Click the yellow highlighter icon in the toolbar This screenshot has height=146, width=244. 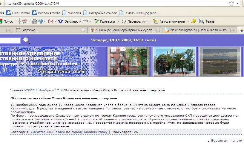tap(194, 21)
